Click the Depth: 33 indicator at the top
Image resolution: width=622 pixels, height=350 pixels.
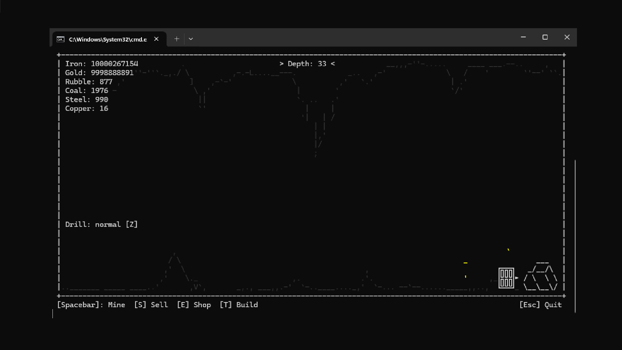[x=307, y=64]
